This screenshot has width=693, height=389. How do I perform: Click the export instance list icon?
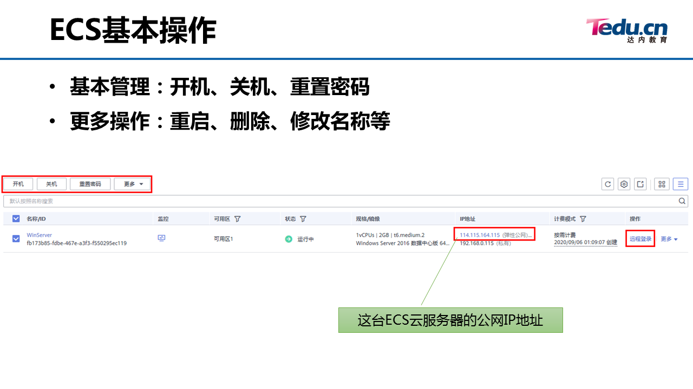(640, 184)
